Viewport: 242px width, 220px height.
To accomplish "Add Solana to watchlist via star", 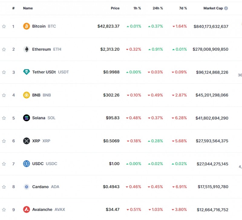I will point(4,118).
